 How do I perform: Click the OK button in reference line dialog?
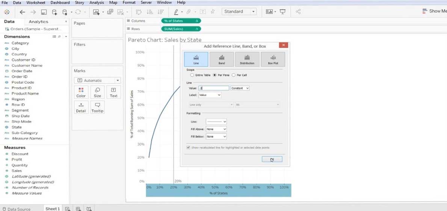pyautogui.click(x=272, y=159)
